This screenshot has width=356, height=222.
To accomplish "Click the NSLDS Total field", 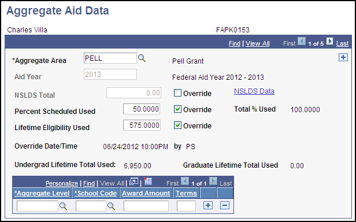I will click(133, 93).
